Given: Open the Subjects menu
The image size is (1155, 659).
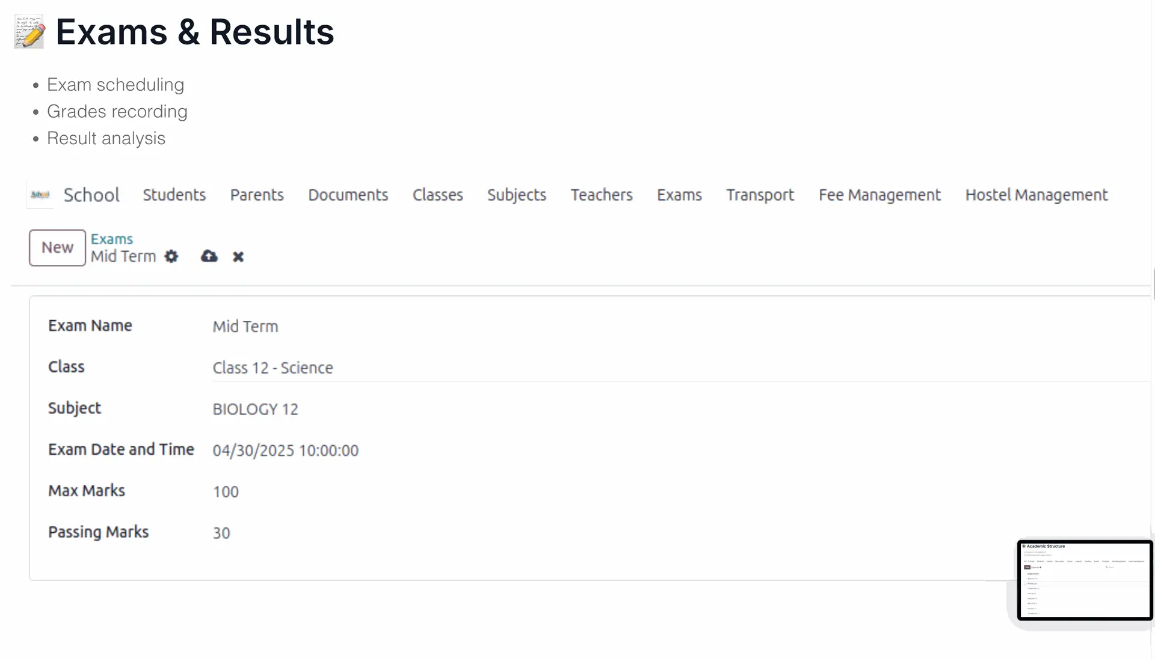Looking at the screenshot, I should (x=517, y=195).
